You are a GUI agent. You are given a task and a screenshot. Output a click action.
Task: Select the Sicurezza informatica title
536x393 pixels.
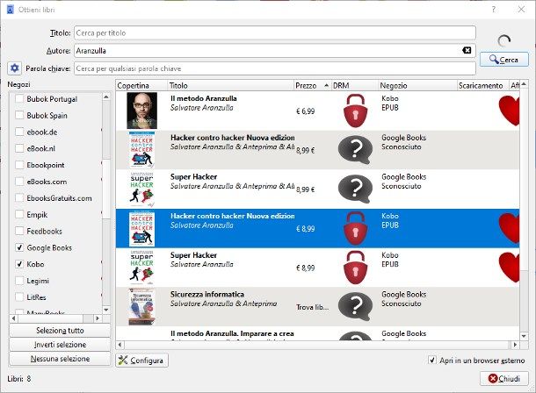(x=207, y=294)
